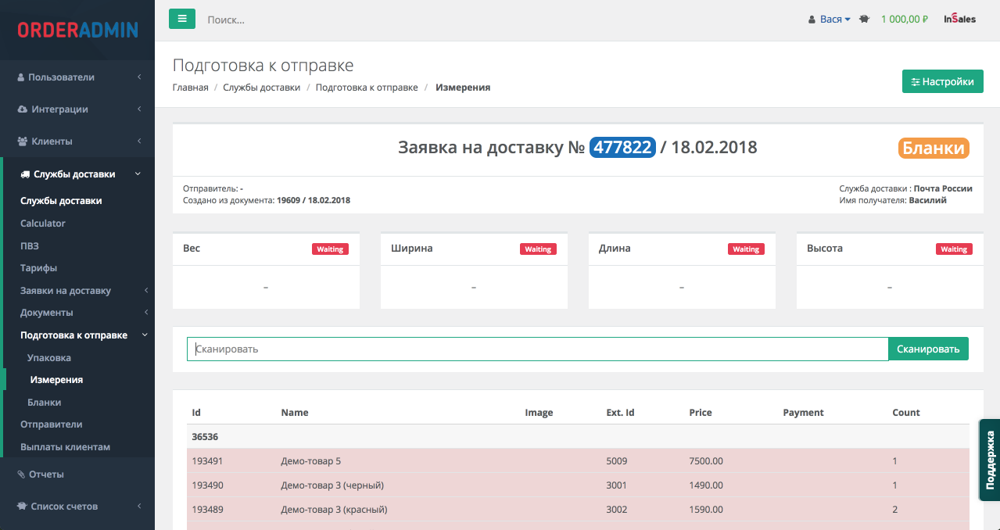Open the ПВЗ menu item
Image resolution: width=1000 pixels, height=530 pixels.
(x=30, y=245)
